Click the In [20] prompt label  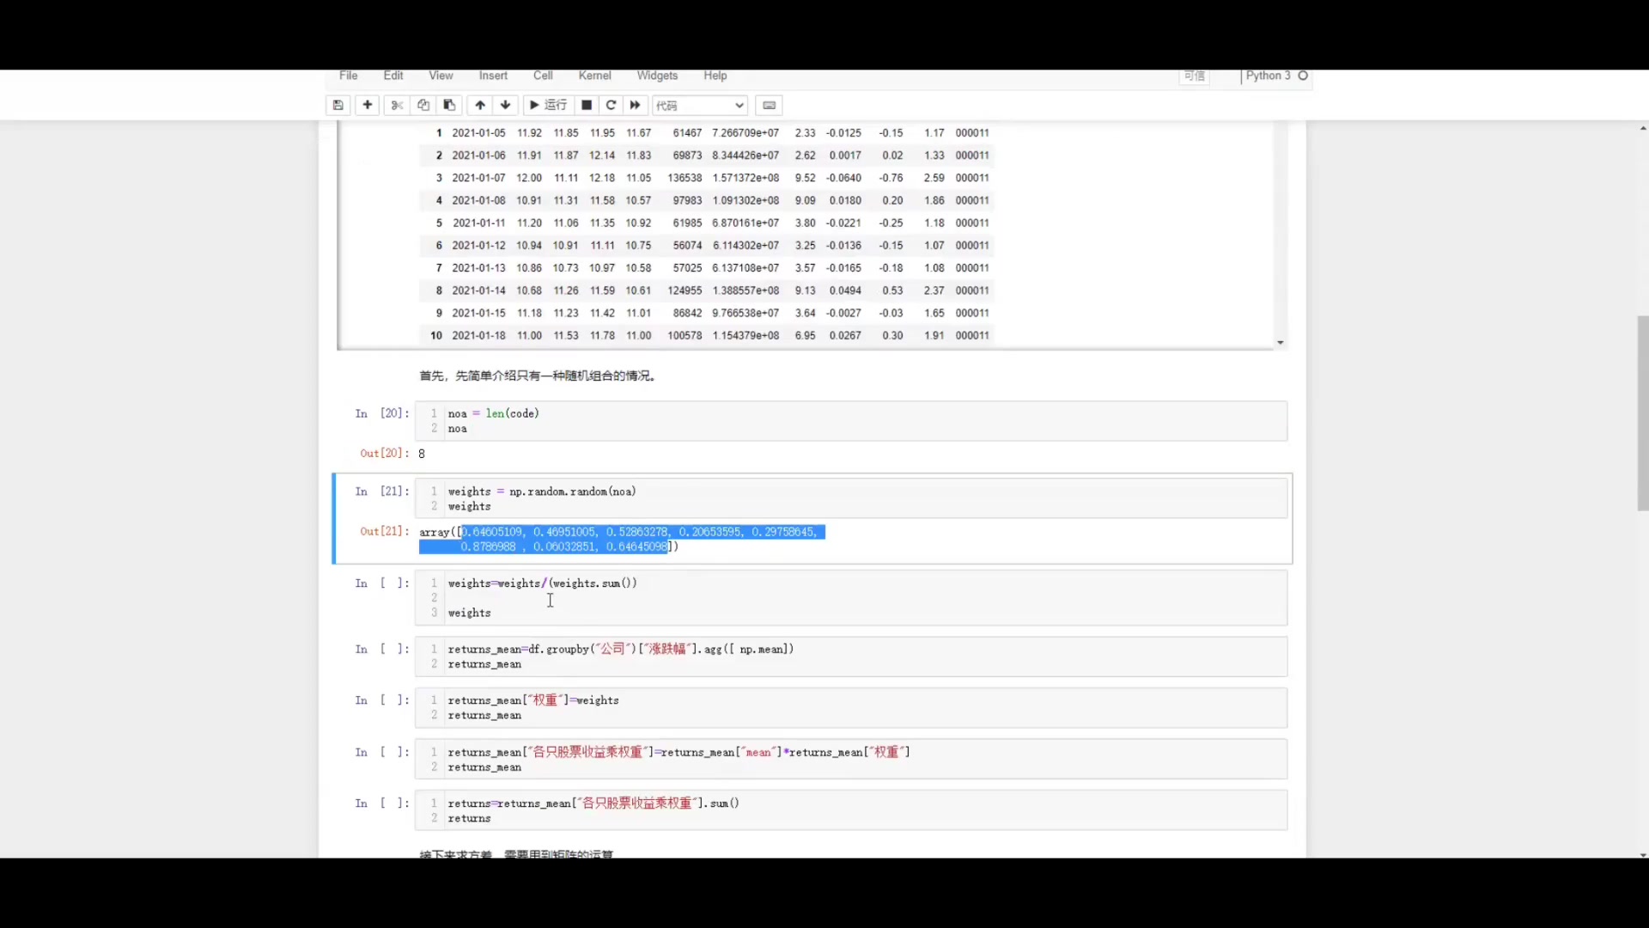click(382, 413)
